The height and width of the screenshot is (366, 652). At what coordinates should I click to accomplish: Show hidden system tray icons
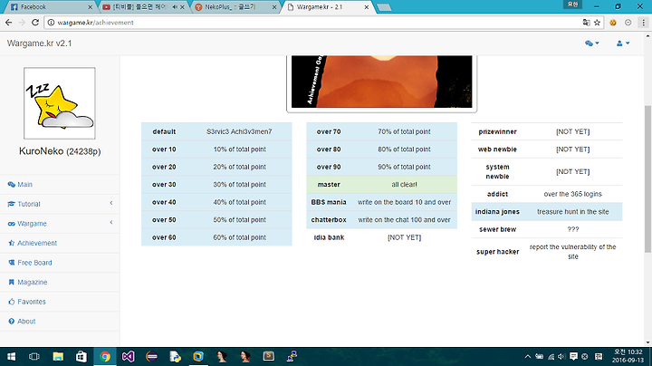click(x=528, y=356)
